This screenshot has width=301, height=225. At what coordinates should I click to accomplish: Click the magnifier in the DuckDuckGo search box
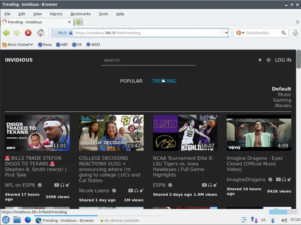tap(284, 33)
